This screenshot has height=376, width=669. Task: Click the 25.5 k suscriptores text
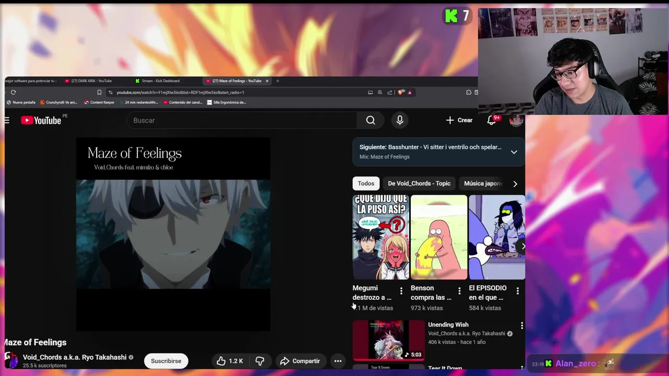click(45, 366)
